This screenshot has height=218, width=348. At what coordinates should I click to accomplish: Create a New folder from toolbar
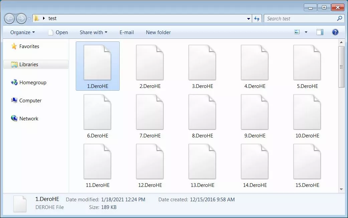tap(158, 32)
